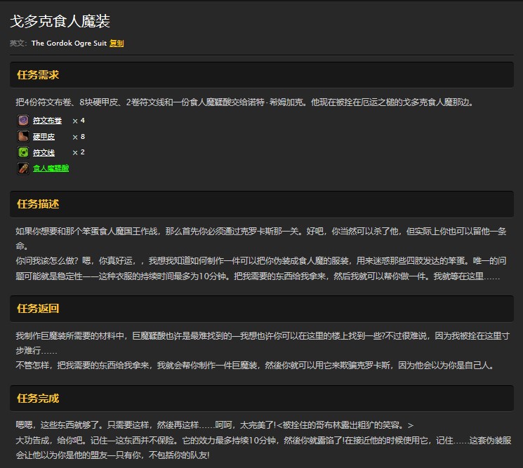Viewport: 523px width, 468px height.
Task: Click the 任务需求 section header
Action: pos(261,74)
